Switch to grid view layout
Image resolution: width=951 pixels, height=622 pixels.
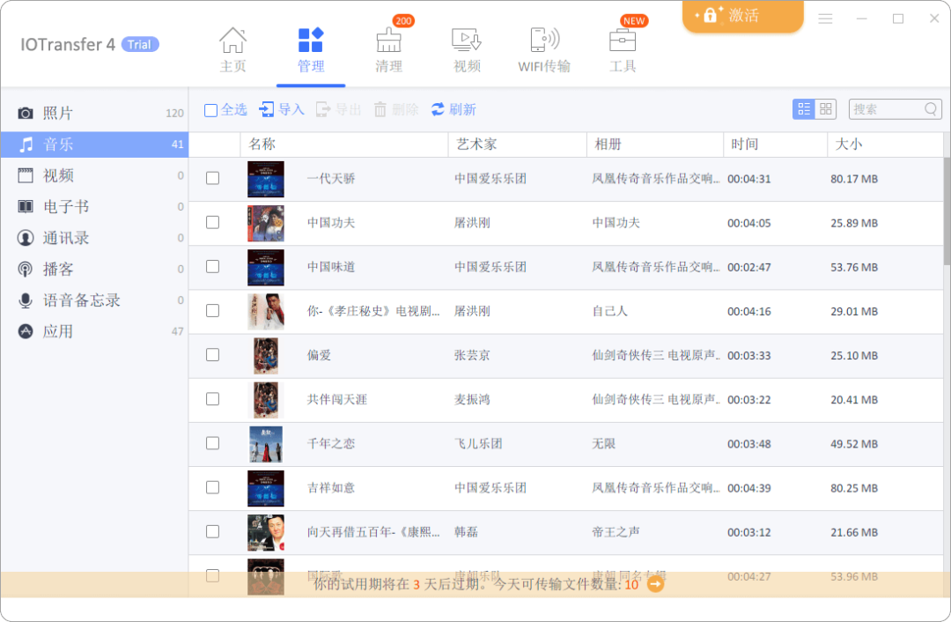pyautogui.click(x=825, y=108)
